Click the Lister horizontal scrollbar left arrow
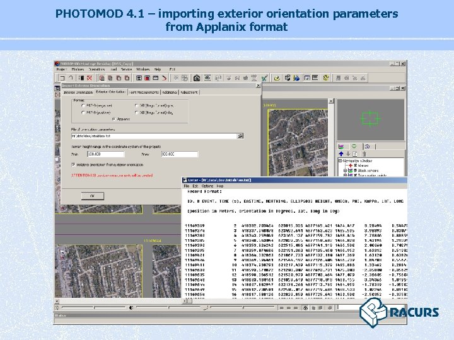The width and height of the screenshot is (454, 340). pyautogui.click(x=184, y=301)
